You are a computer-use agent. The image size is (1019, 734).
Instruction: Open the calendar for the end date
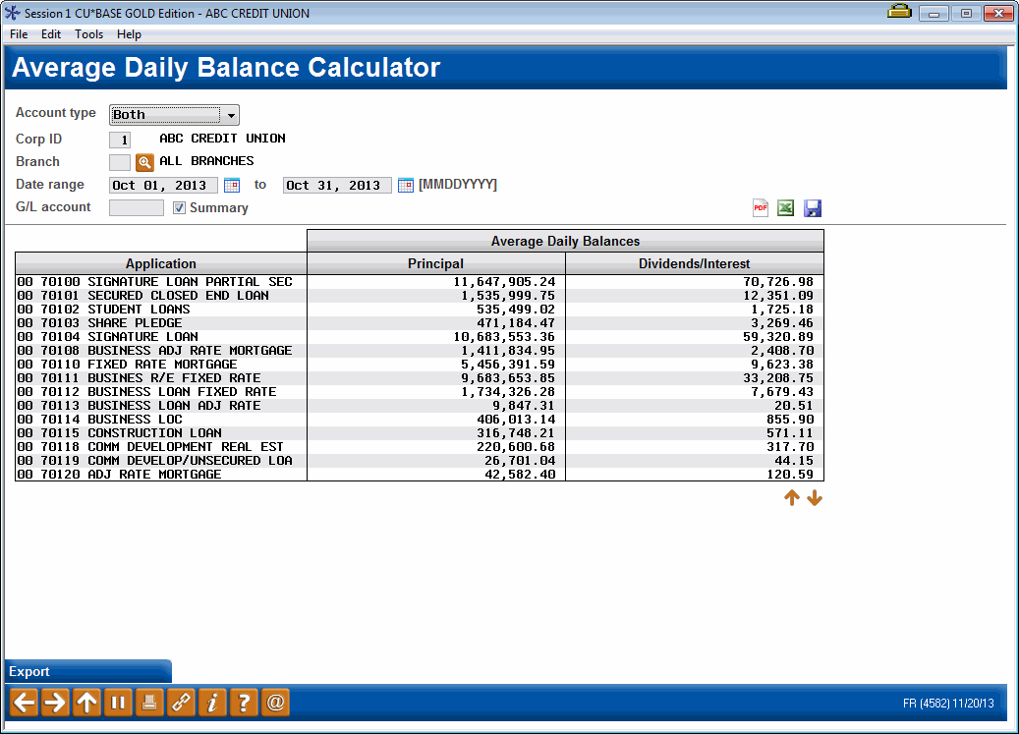(x=406, y=185)
